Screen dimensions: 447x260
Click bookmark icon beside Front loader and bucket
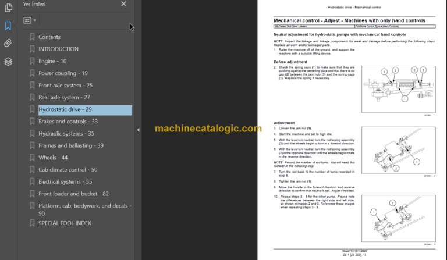[x=32, y=194]
